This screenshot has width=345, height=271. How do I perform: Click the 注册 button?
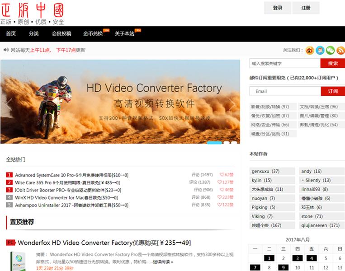point(306,8)
